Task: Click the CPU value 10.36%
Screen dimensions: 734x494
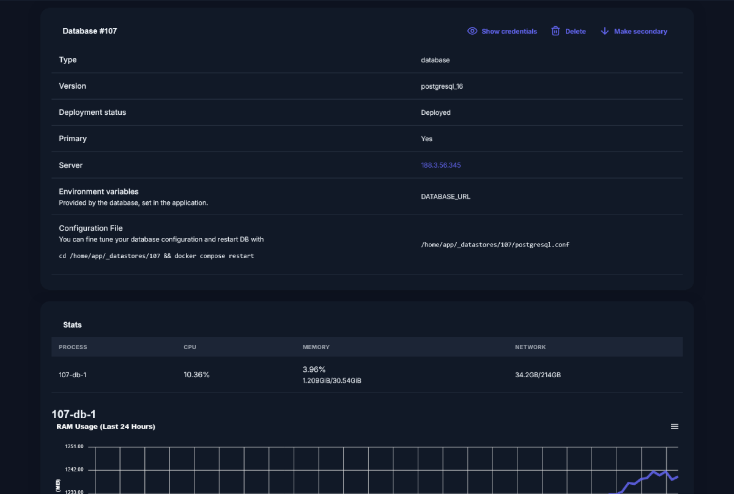Action: (x=197, y=375)
